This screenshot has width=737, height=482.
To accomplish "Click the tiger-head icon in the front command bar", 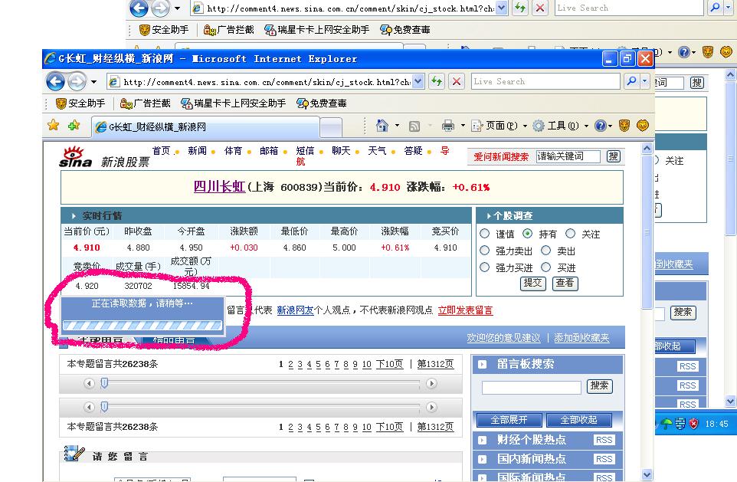I will pyautogui.click(x=624, y=125).
